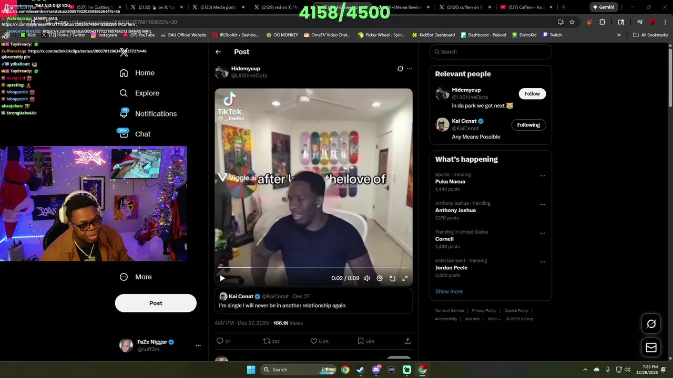Open options for Puka Nacua trend
The width and height of the screenshot is (673, 378).
click(543, 176)
